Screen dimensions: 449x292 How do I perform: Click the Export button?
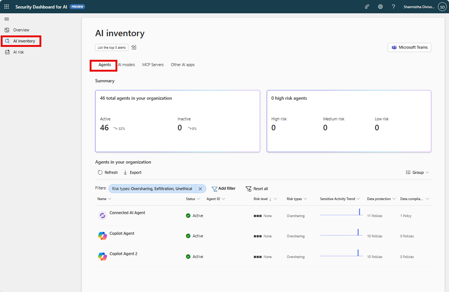point(132,172)
